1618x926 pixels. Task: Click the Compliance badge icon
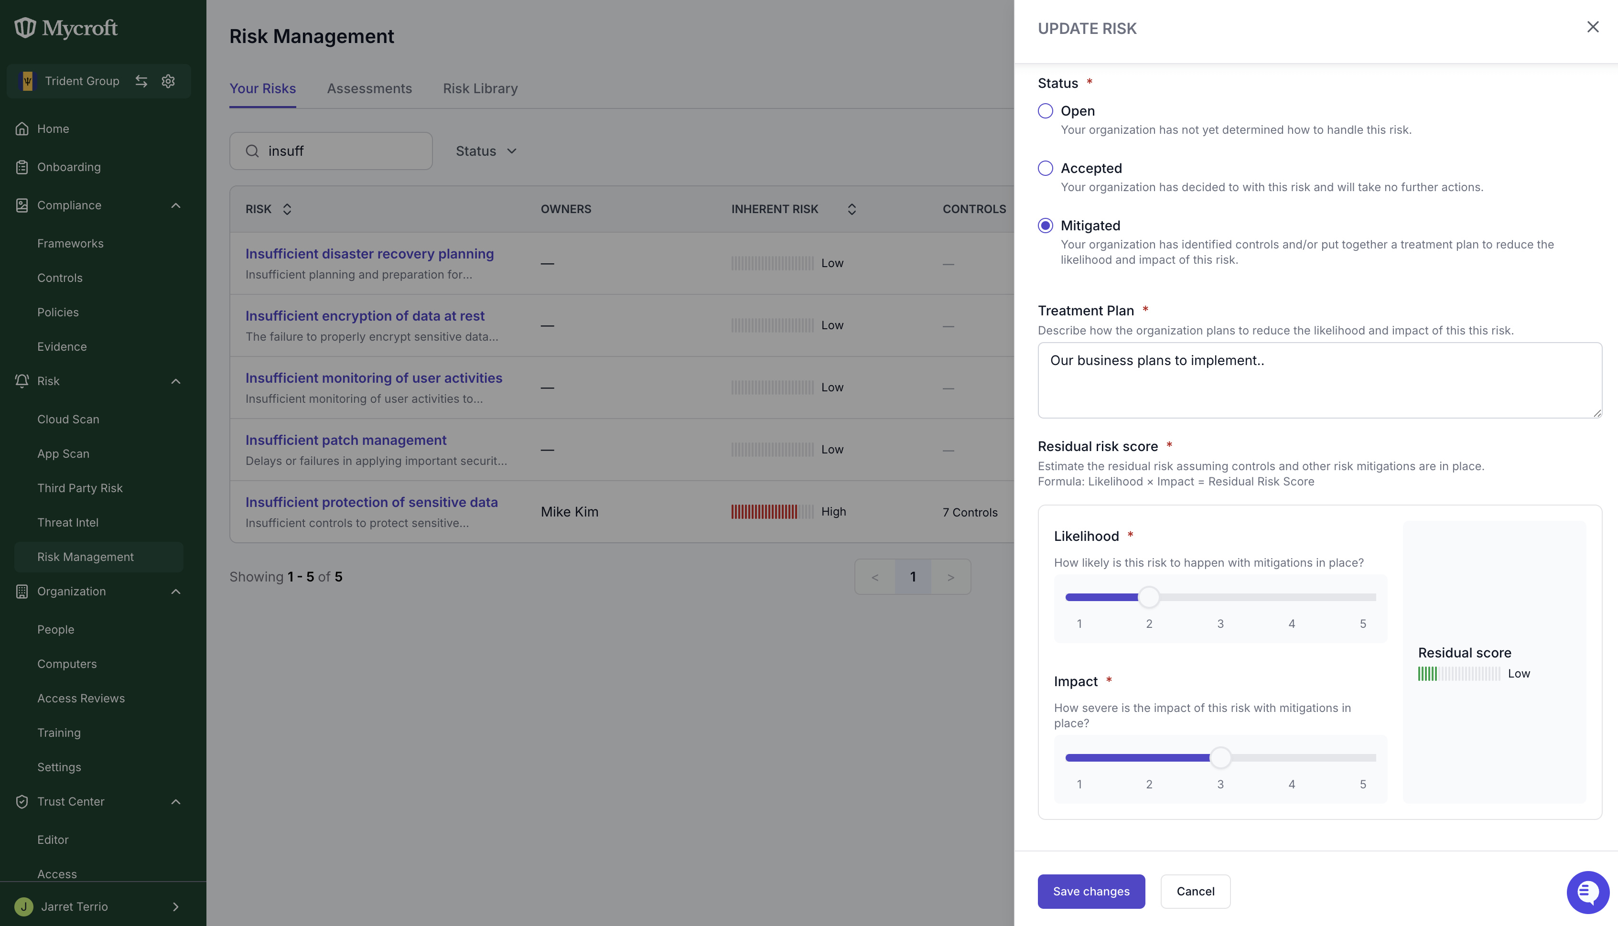tap(22, 205)
